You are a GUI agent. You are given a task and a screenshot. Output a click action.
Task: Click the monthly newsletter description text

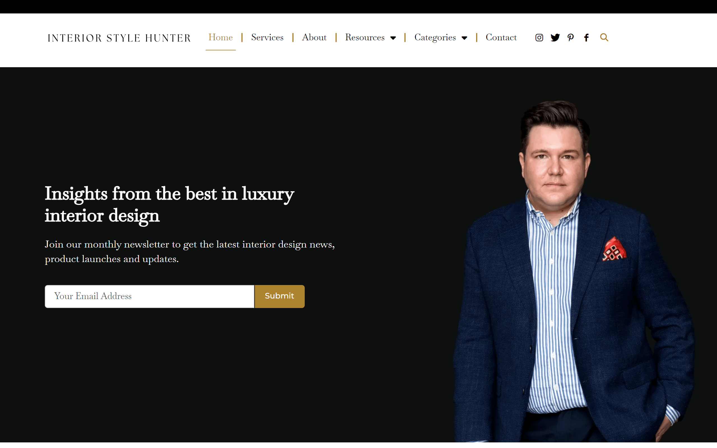pos(190,251)
